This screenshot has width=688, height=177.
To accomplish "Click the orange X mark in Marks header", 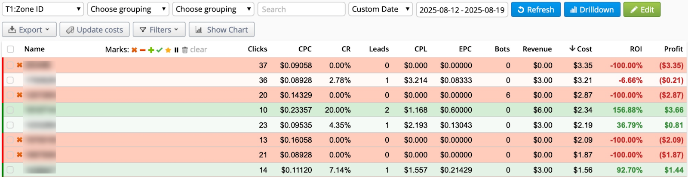I will (x=134, y=50).
